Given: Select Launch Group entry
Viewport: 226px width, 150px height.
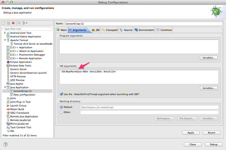Looking at the screenshot, I should [18, 106].
